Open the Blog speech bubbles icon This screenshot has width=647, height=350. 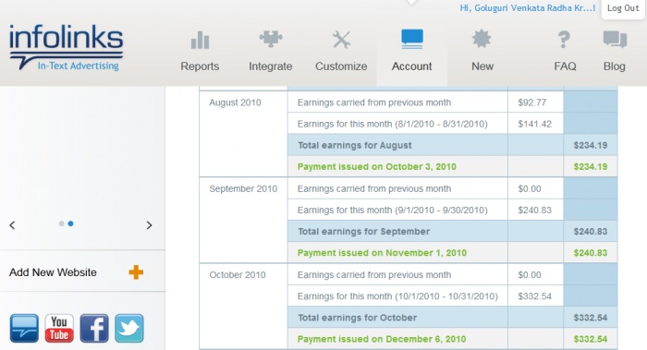[615, 40]
